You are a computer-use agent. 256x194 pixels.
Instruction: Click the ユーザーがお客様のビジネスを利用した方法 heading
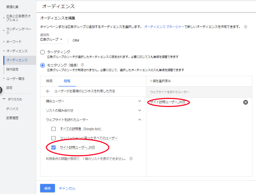pyautogui.click(x=84, y=91)
